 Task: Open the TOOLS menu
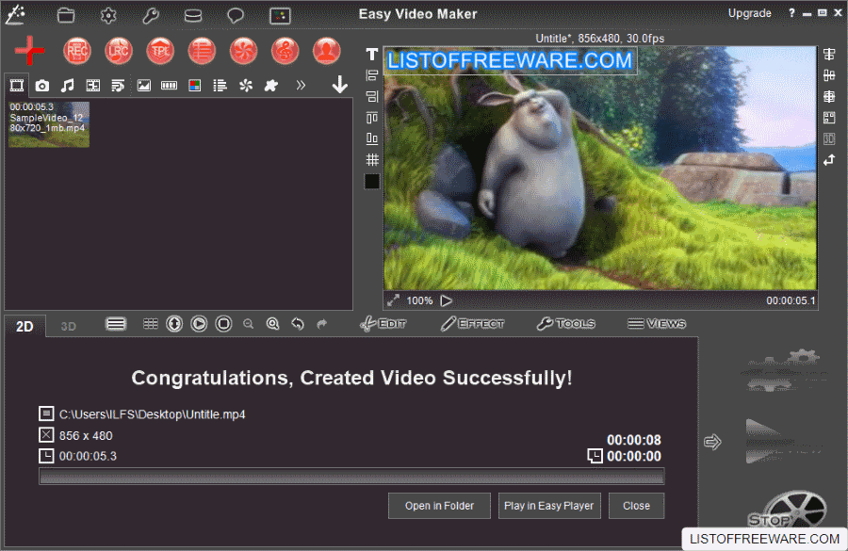[566, 324]
